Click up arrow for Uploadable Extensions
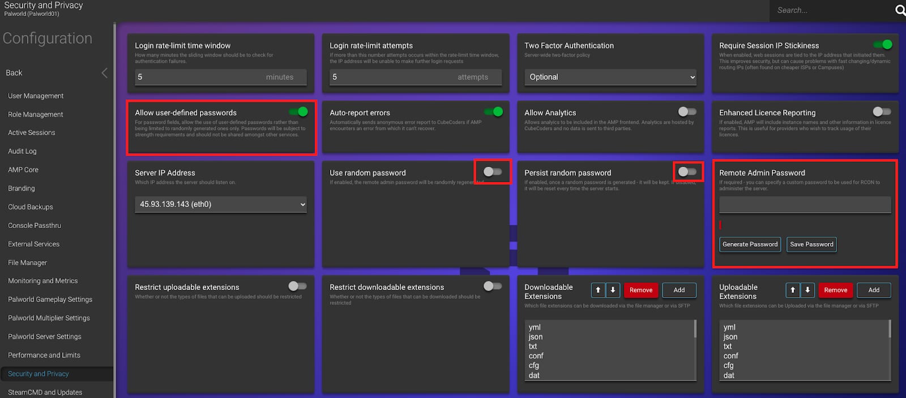 793,290
